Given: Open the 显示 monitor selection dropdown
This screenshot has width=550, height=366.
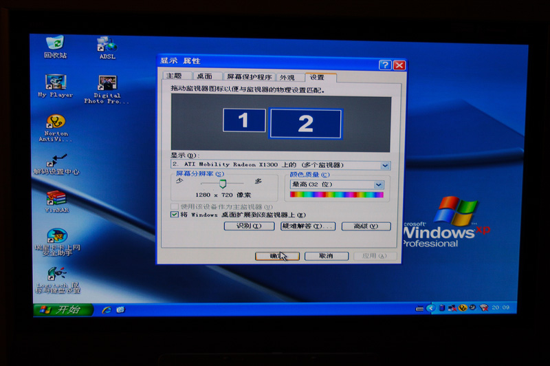Looking at the screenshot, I should 384,165.
